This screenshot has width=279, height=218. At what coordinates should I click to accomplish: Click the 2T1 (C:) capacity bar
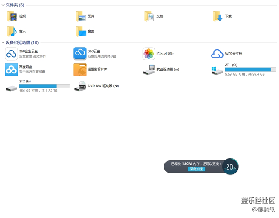coord(250,70)
